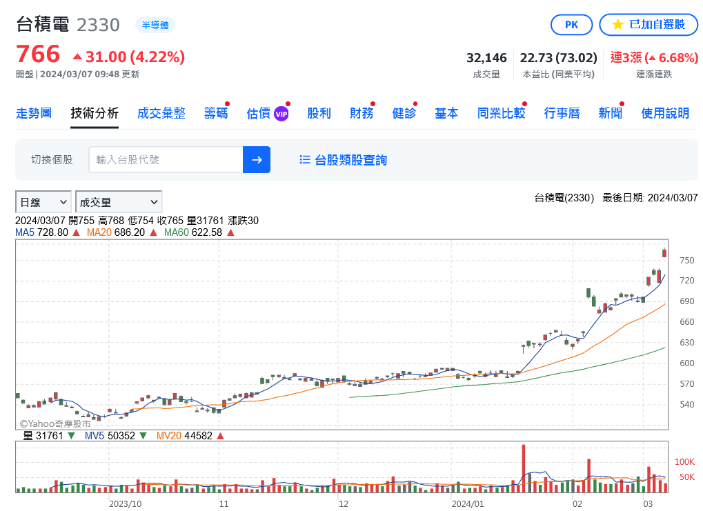Image resolution: width=703 pixels, height=511 pixels.
Task: Click the 766 current price
Action: (38, 54)
